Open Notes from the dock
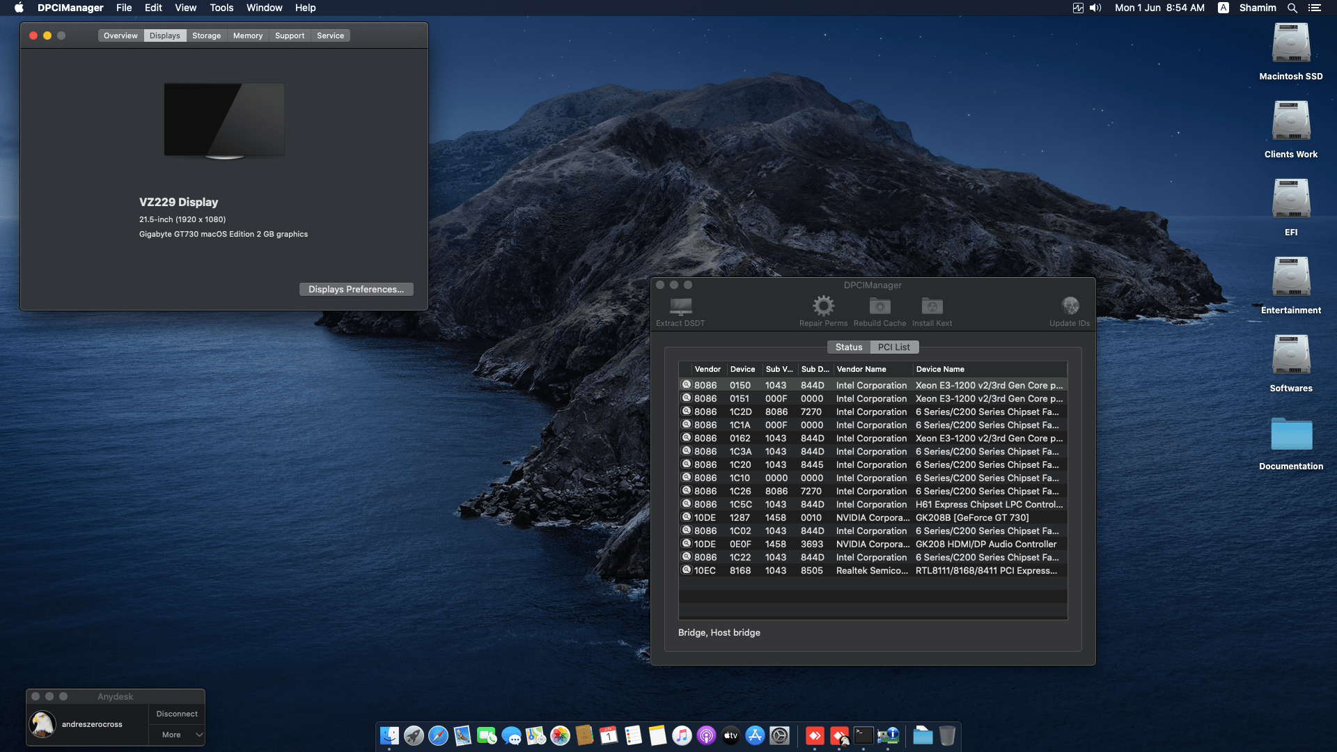The image size is (1337, 752). click(657, 735)
